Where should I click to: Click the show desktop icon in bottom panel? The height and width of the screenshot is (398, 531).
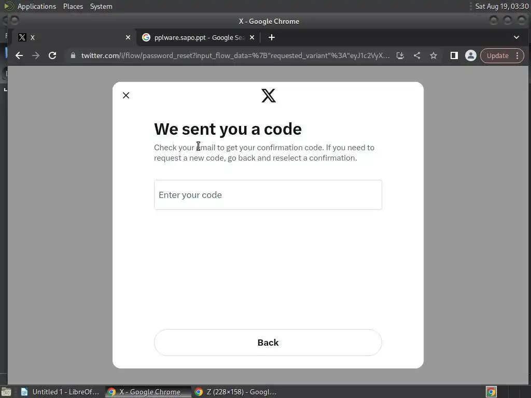click(x=6, y=392)
